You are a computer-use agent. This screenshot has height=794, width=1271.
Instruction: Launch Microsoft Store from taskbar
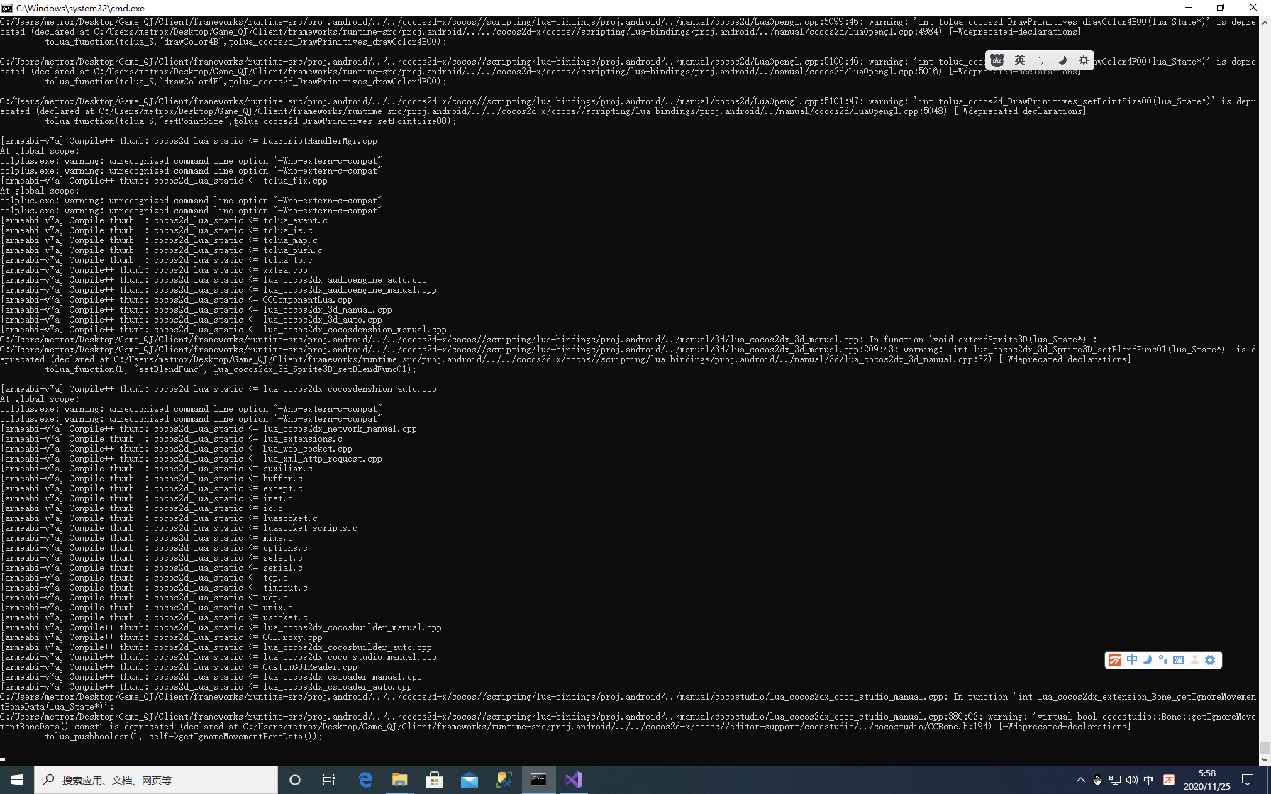click(434, 780)
